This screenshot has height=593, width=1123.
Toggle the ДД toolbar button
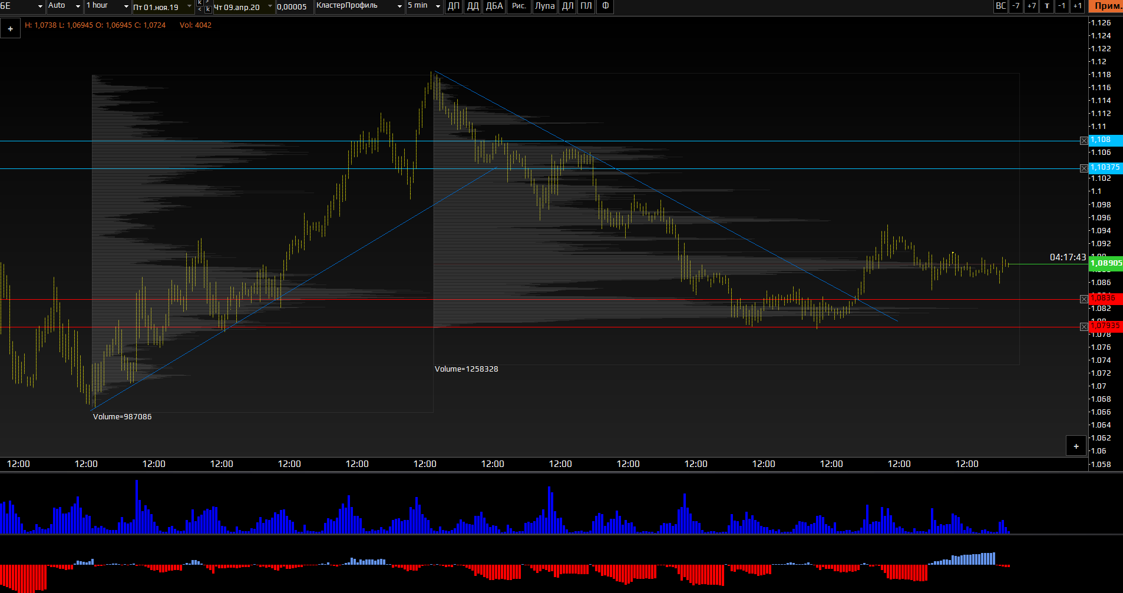point(473,6)
